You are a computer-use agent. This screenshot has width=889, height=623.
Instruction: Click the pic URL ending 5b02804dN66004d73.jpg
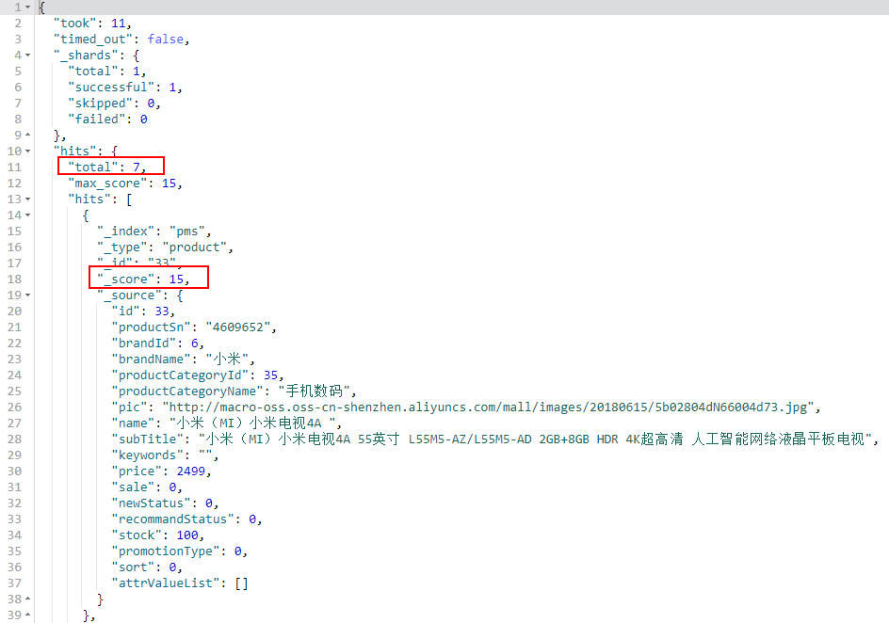coord(488,407)
